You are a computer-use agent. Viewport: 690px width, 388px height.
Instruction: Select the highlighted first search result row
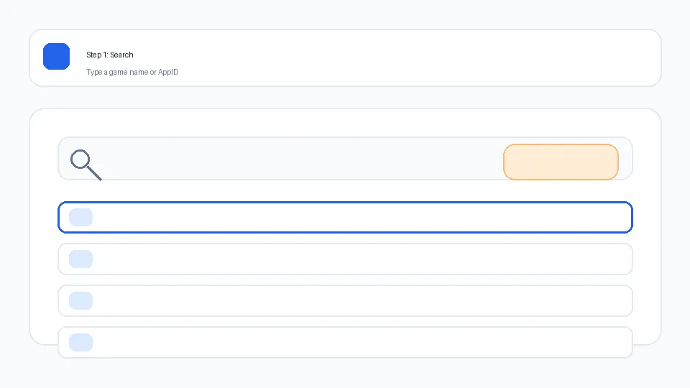coord(345,218)
